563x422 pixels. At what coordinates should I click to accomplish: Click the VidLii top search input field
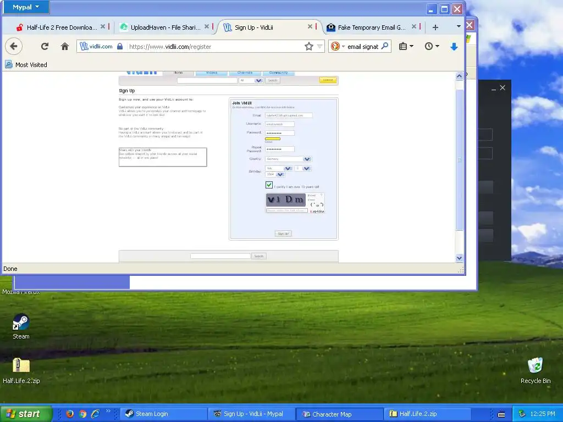(207, 80)
